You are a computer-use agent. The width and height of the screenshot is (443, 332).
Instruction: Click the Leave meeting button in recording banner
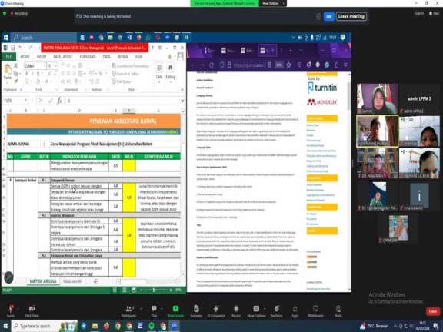coord(351,16)
